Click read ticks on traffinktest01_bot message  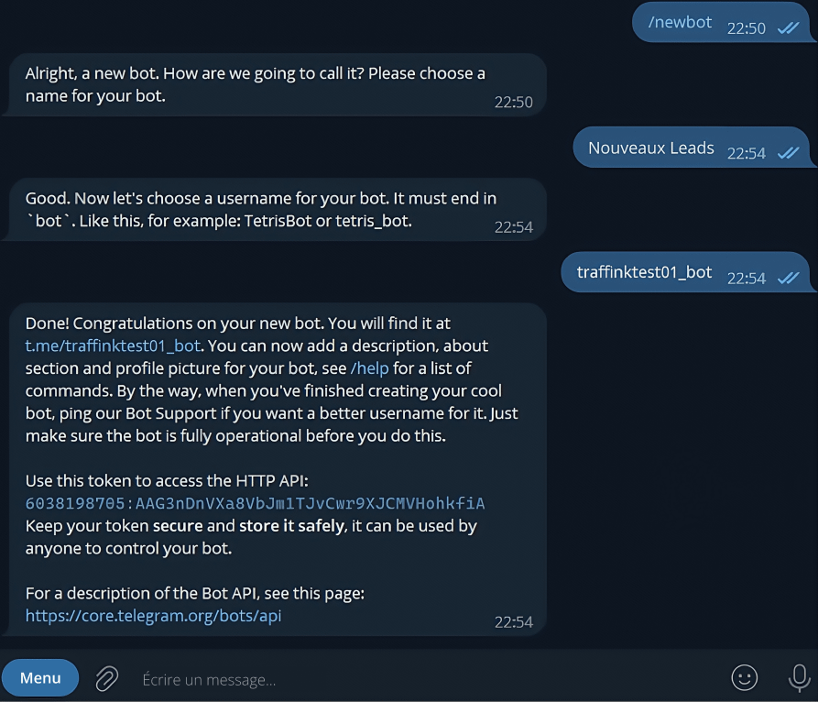(788, 278)
